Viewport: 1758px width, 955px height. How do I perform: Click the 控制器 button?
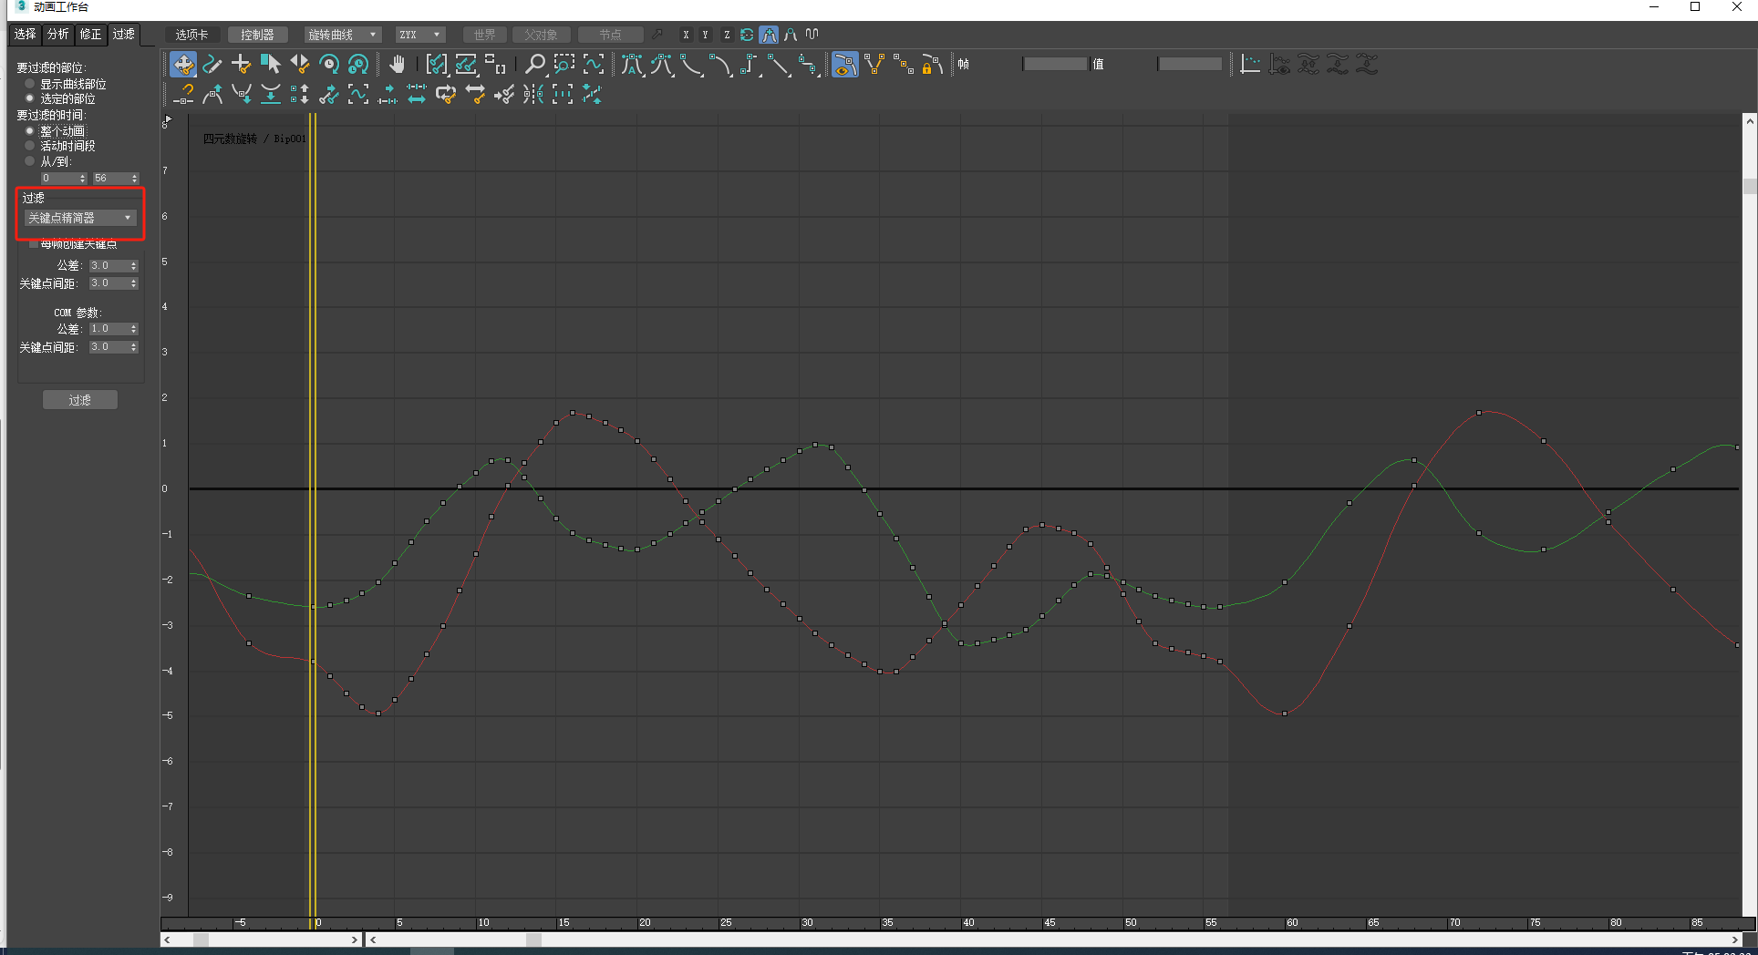257,35
